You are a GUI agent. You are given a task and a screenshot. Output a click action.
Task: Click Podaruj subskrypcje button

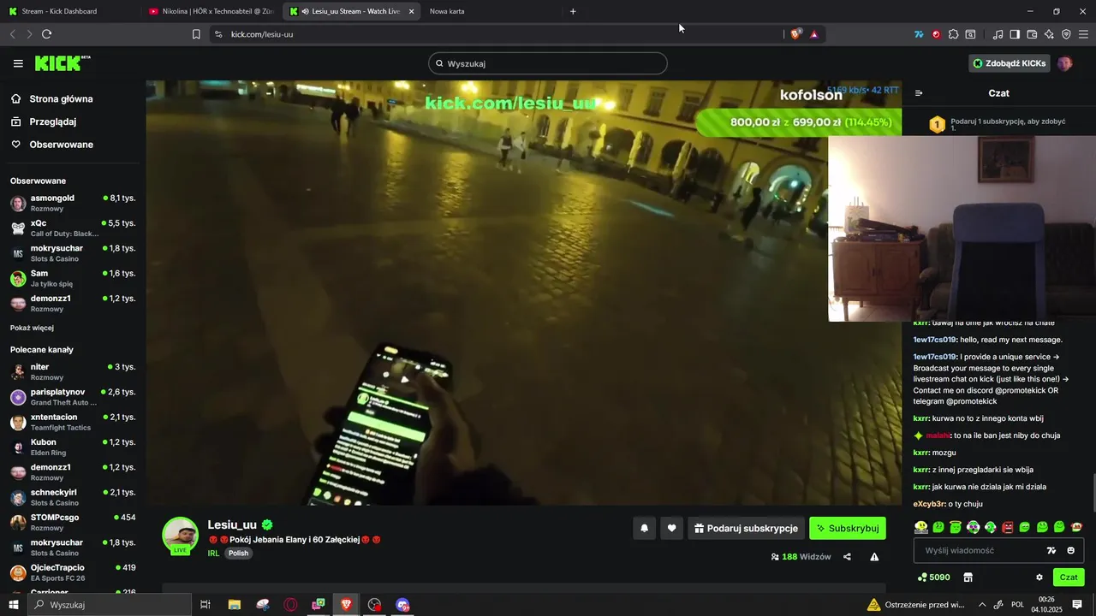[x=746, y=529]
